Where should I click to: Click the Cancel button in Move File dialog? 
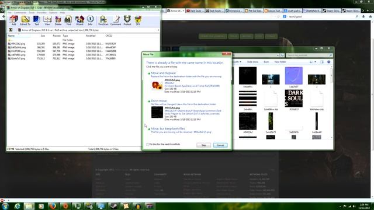click(x=220, y=145)
